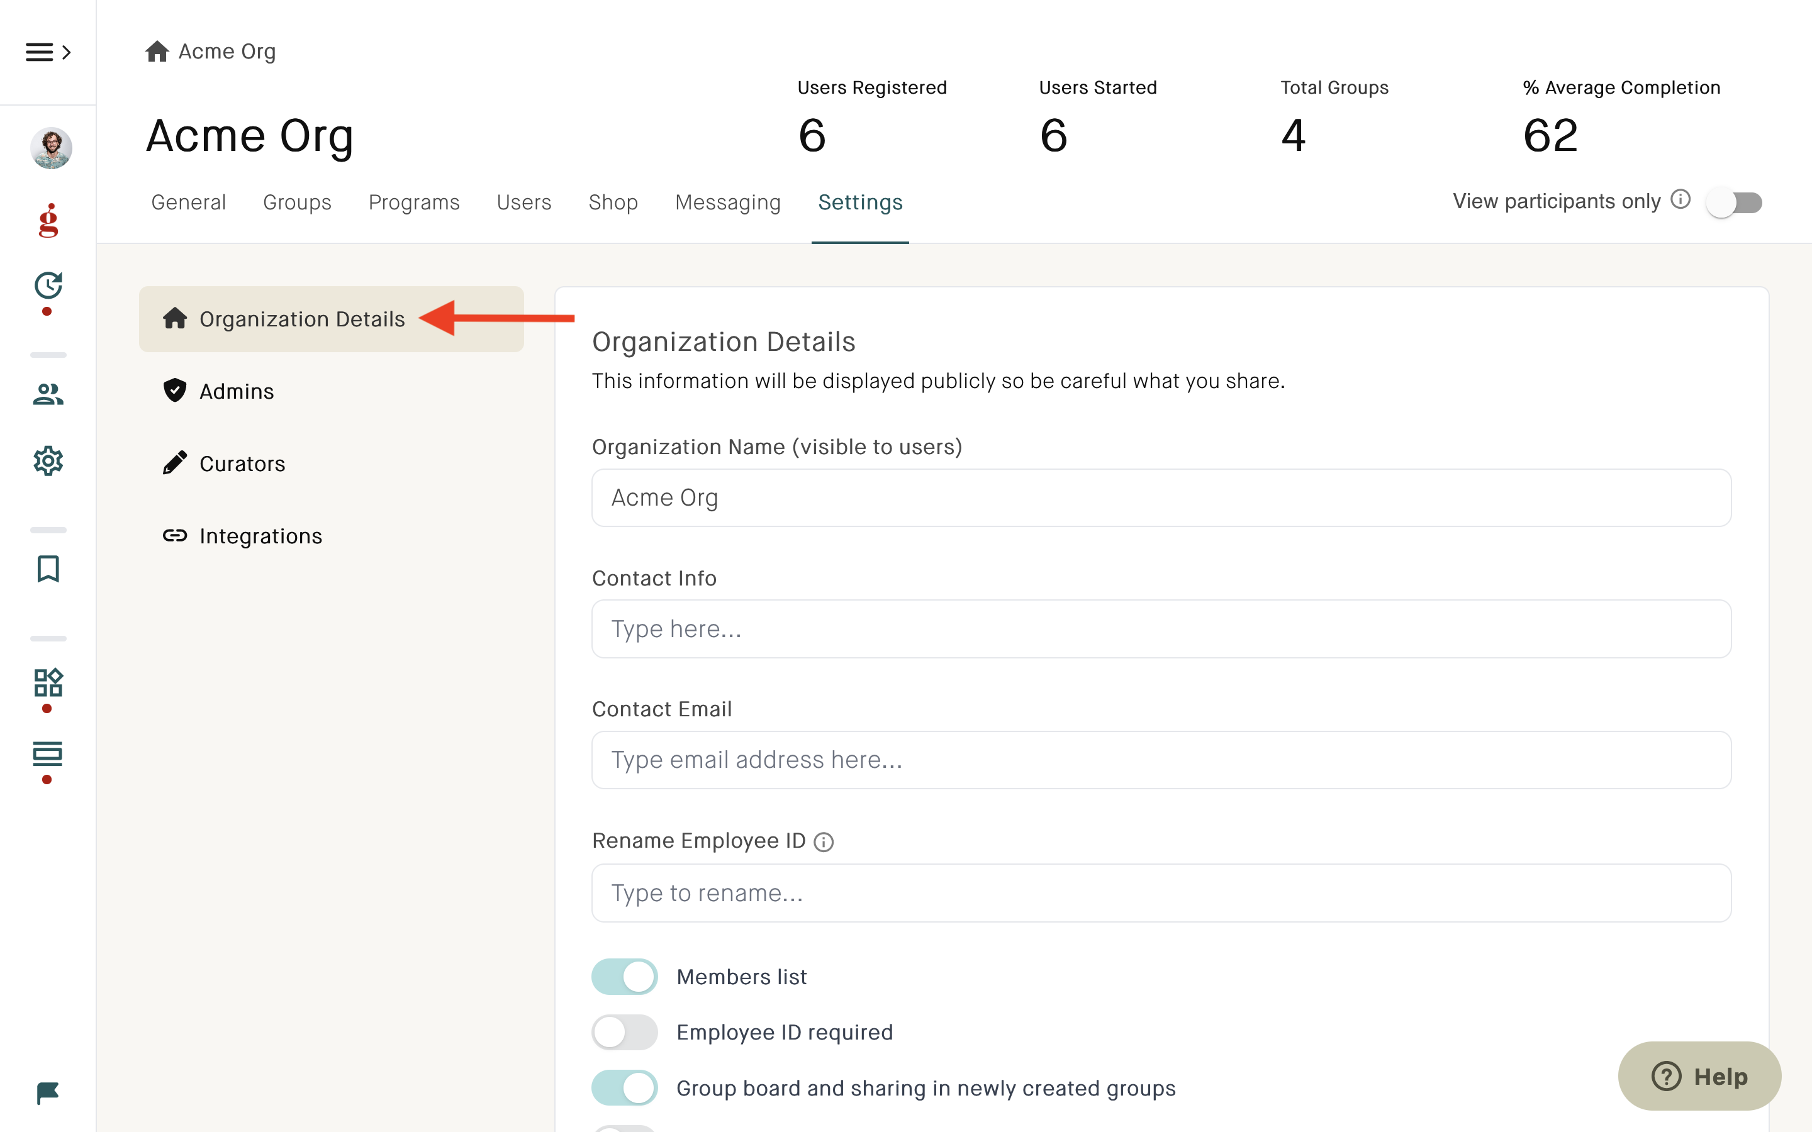
Task: Click info icon beside Rename Employee ID
Action: 824,842
